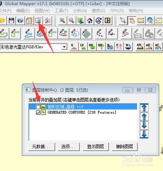Image resolution: width=163 pixels, height=171 pixels.
Task: Select the Zoom tool with magnifier and plus
Action: [x=123, y=20]
